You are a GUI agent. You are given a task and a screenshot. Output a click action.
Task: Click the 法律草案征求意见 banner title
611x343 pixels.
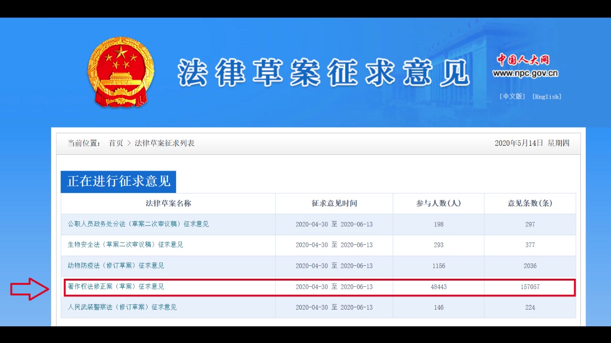pos(324,72)
